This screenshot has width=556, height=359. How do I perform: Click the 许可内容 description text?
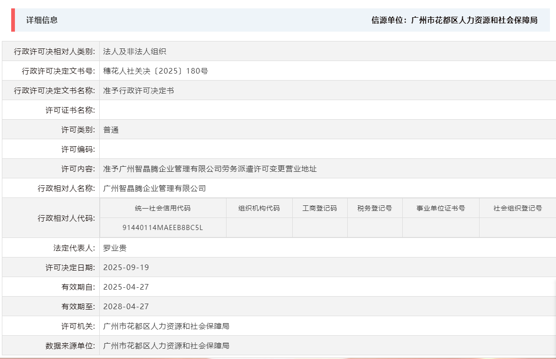click(210, 169)
